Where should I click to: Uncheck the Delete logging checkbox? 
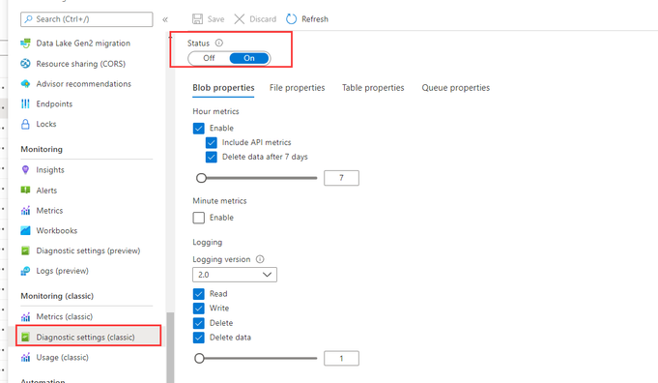click(199, 323)
